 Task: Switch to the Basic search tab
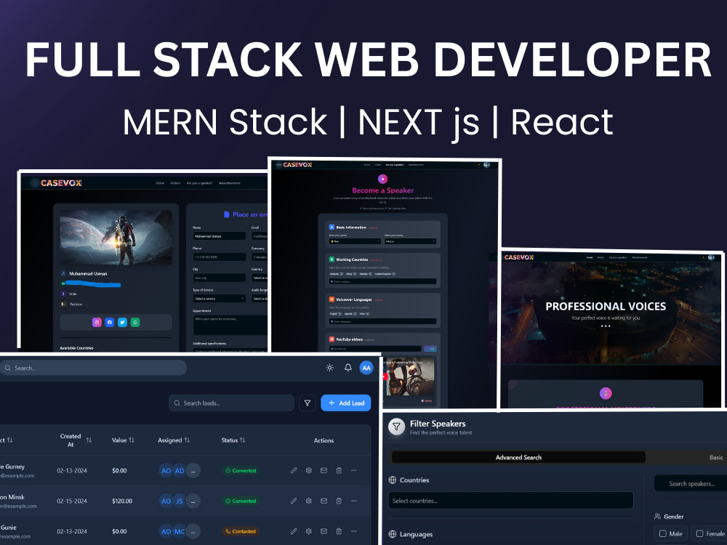pyautogui.click(x=715, y=457)
